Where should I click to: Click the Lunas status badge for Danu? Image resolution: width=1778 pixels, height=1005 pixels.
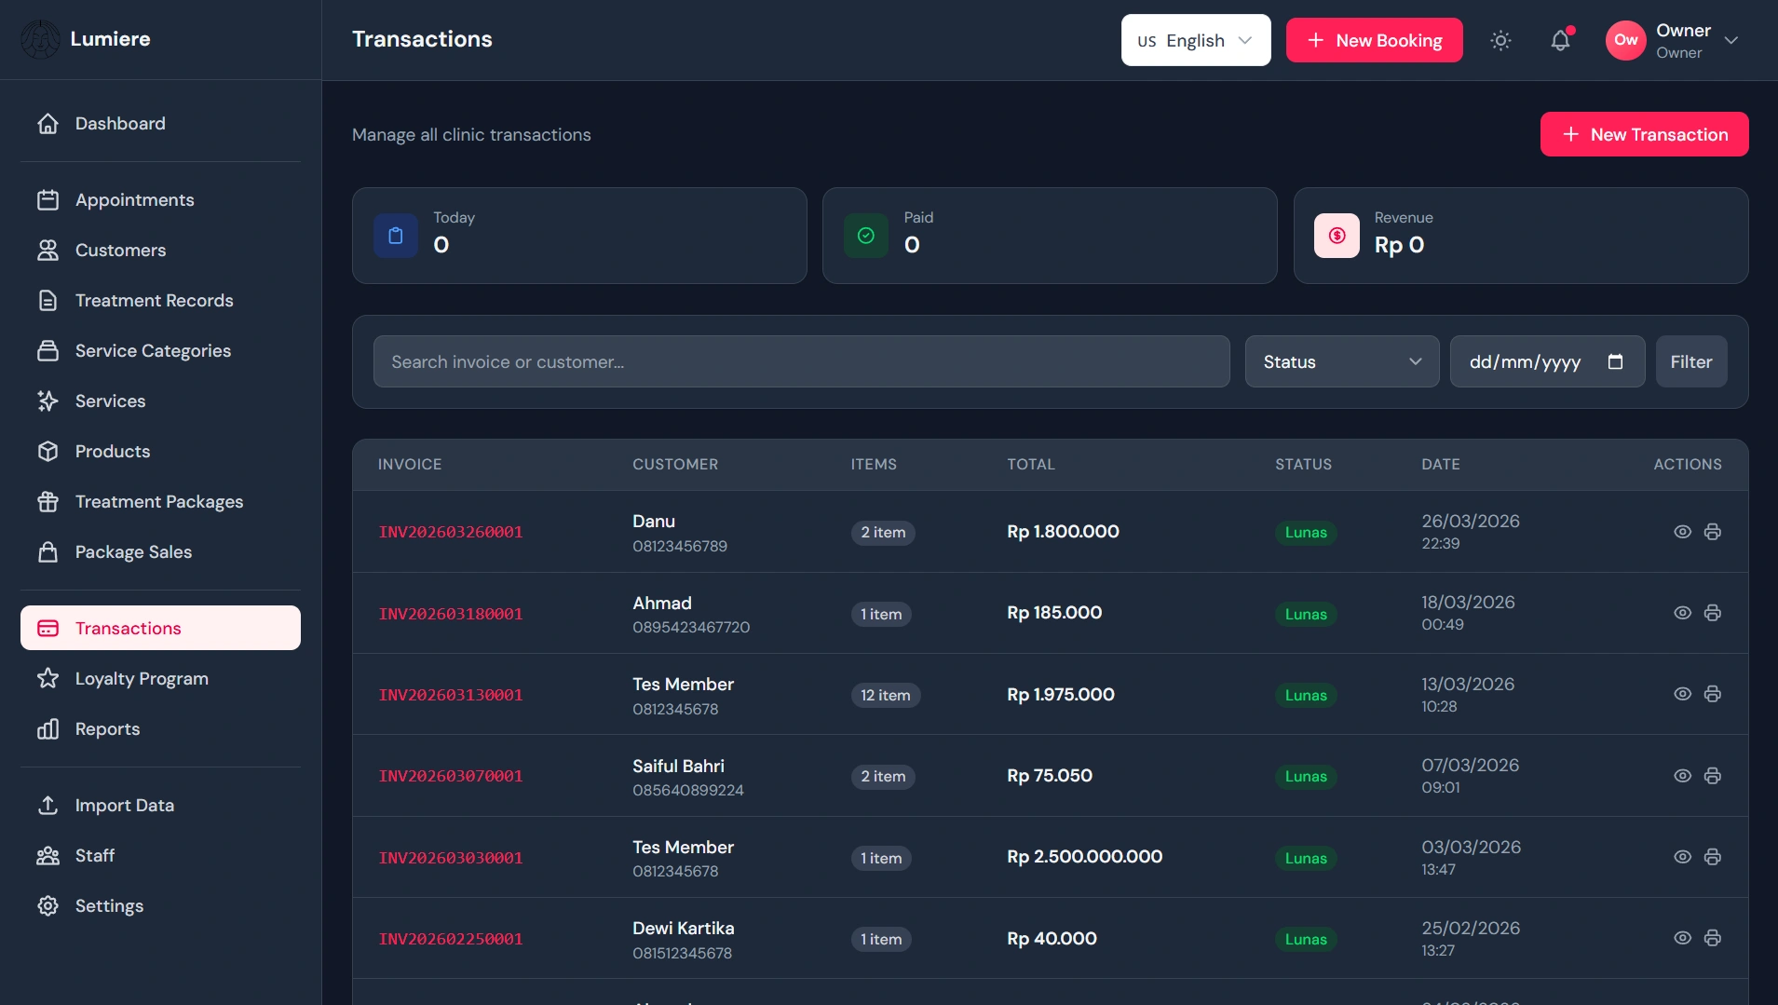[1306, 533]
